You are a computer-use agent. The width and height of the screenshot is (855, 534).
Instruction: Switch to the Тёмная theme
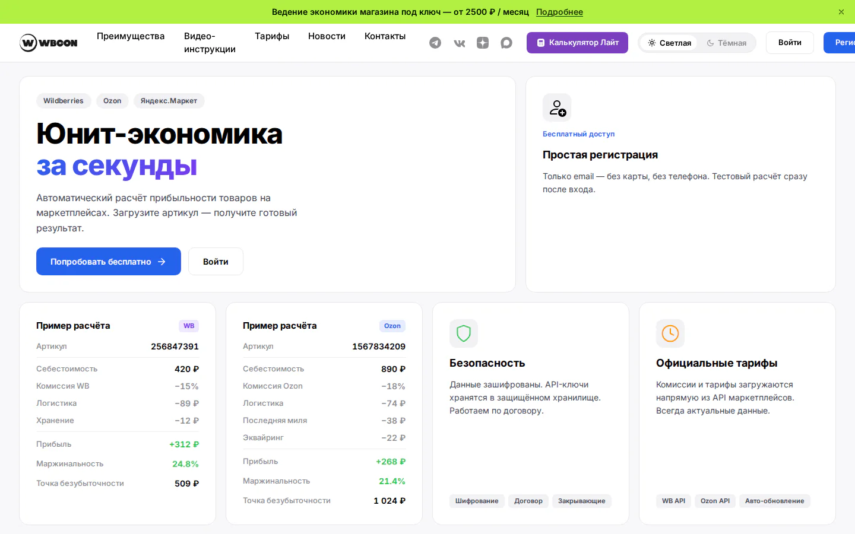coord(727,43)
